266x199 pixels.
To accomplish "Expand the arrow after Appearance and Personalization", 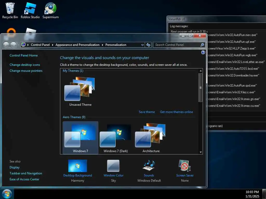I will click(x=102, y=45).
